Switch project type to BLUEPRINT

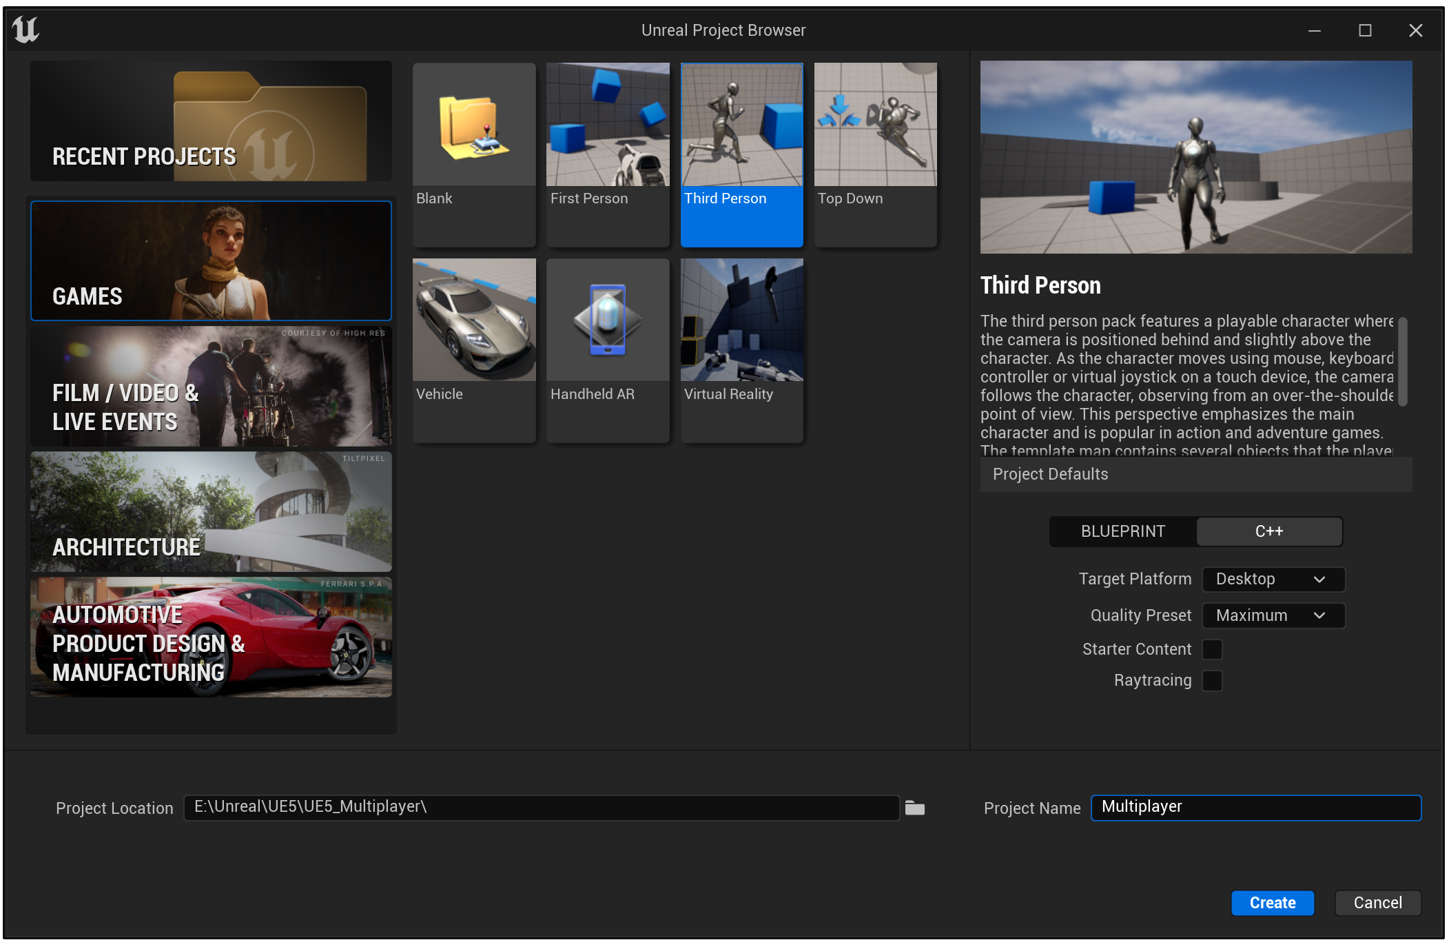click(1122, 531)
